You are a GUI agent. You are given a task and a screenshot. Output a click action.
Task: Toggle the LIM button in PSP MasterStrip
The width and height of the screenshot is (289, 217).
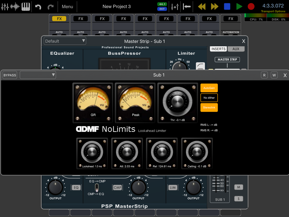(x=173, y=188)
